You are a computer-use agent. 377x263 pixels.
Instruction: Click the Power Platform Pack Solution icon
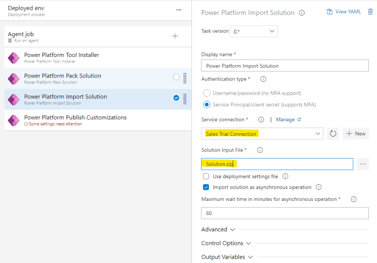pos(14,79)
